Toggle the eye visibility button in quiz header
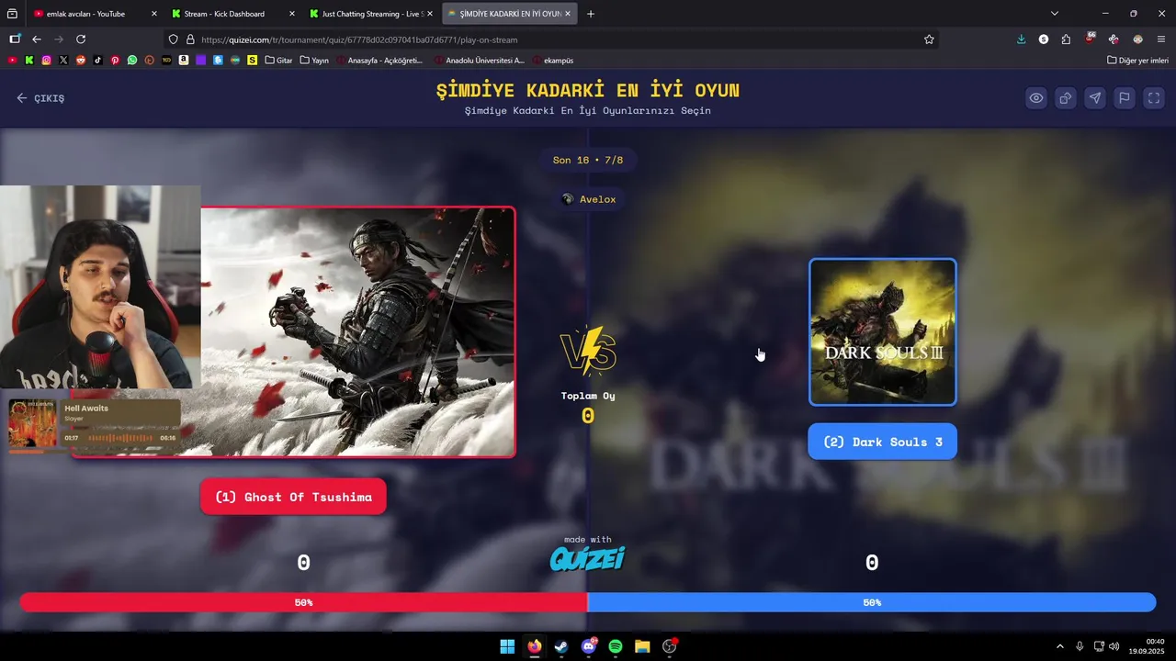This screenshot has height=661, width=1176. [1036, 98]
